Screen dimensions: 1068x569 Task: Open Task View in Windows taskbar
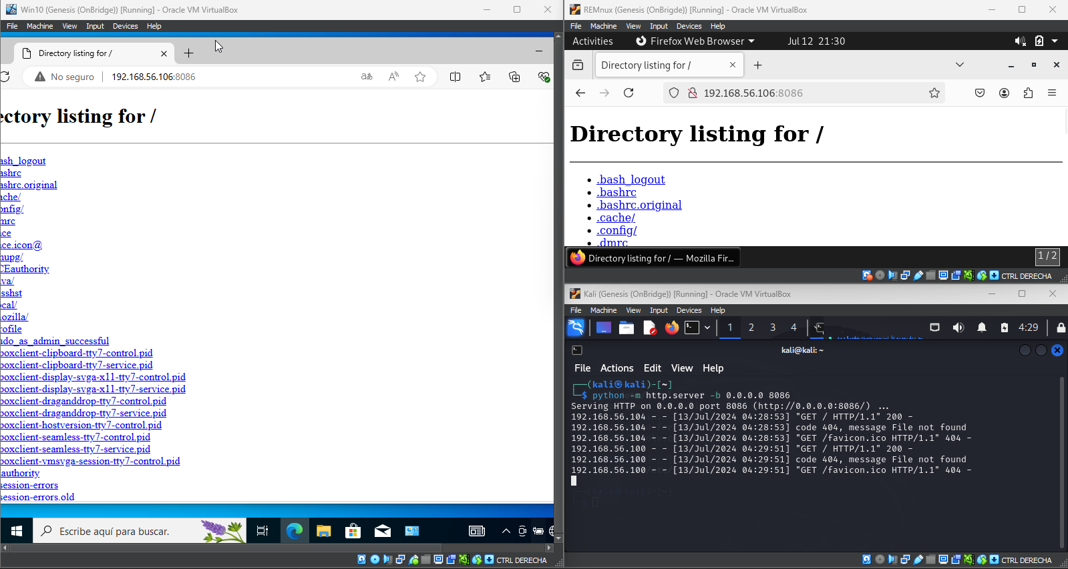[262, 531]
